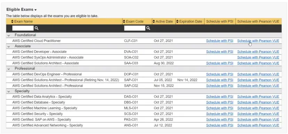
Task: Schedule Cloud Practitioner exam with Pearson VUE
Action: 258,41
